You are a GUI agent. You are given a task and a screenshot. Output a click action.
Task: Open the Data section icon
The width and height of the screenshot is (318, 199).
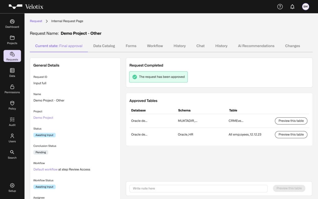click(12, 70)
